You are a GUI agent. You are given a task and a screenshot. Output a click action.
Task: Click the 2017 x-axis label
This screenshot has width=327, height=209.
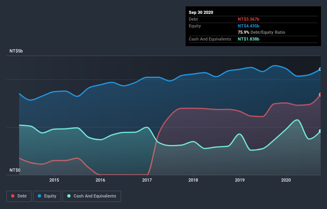pos(147,180)
